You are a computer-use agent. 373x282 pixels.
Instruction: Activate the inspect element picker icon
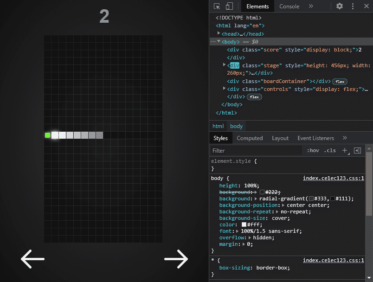click(217, 6)
